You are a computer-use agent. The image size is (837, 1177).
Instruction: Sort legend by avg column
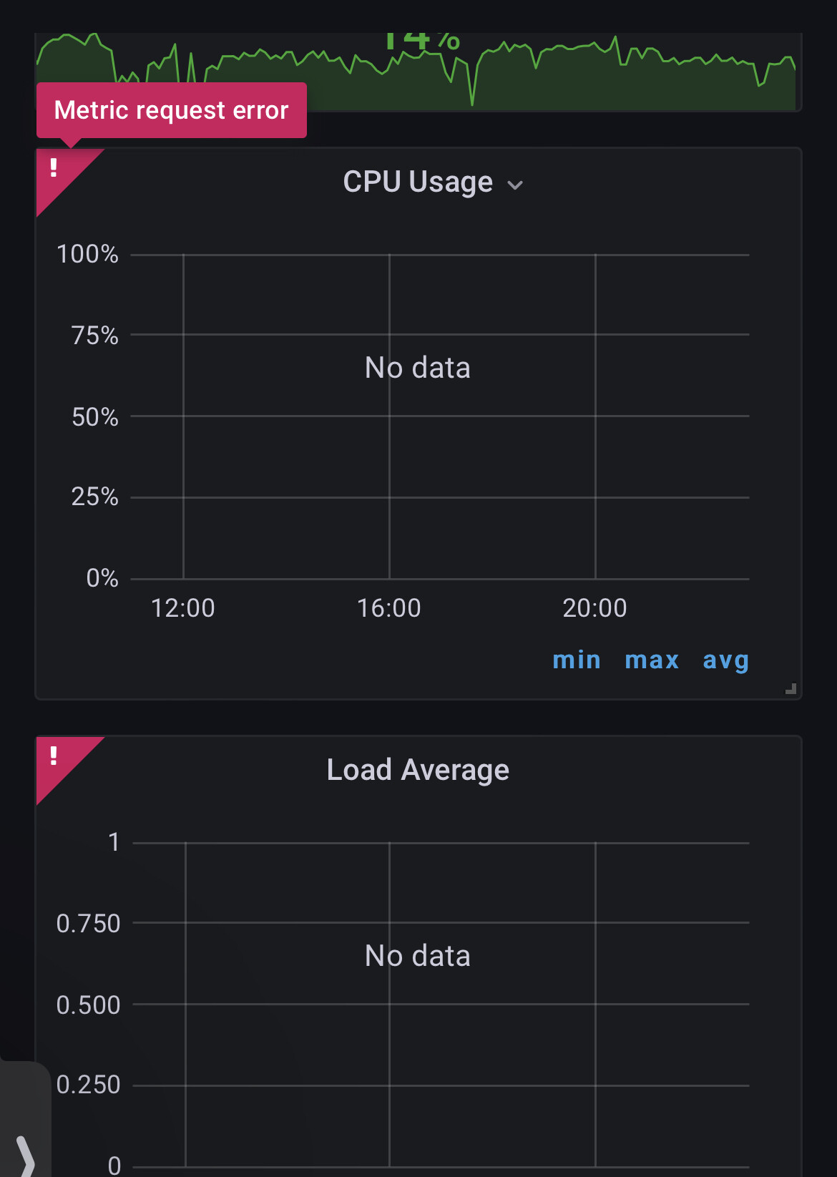(x=725, y=660)
